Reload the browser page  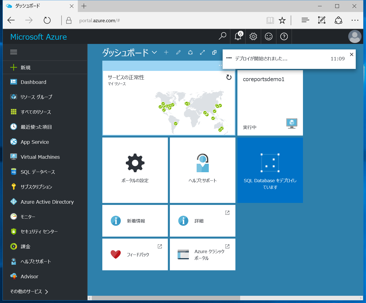[47, 20]
